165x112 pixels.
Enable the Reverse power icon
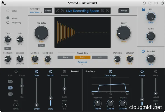click(x=64, y=71)
